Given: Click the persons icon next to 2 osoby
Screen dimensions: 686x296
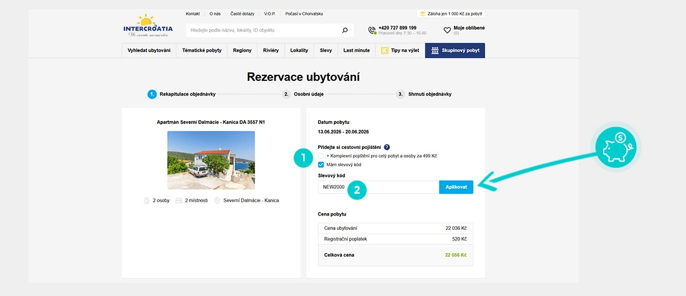Looking at the screenshot, I should (x=147, y=200).
